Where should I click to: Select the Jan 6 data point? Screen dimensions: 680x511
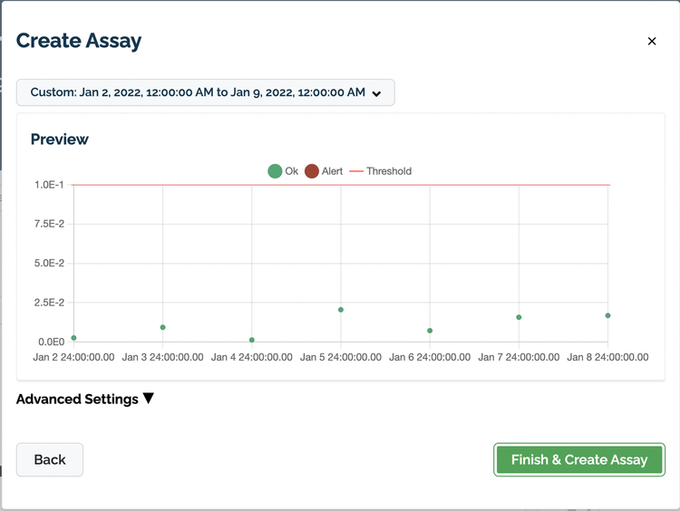(x=430, y=331)
